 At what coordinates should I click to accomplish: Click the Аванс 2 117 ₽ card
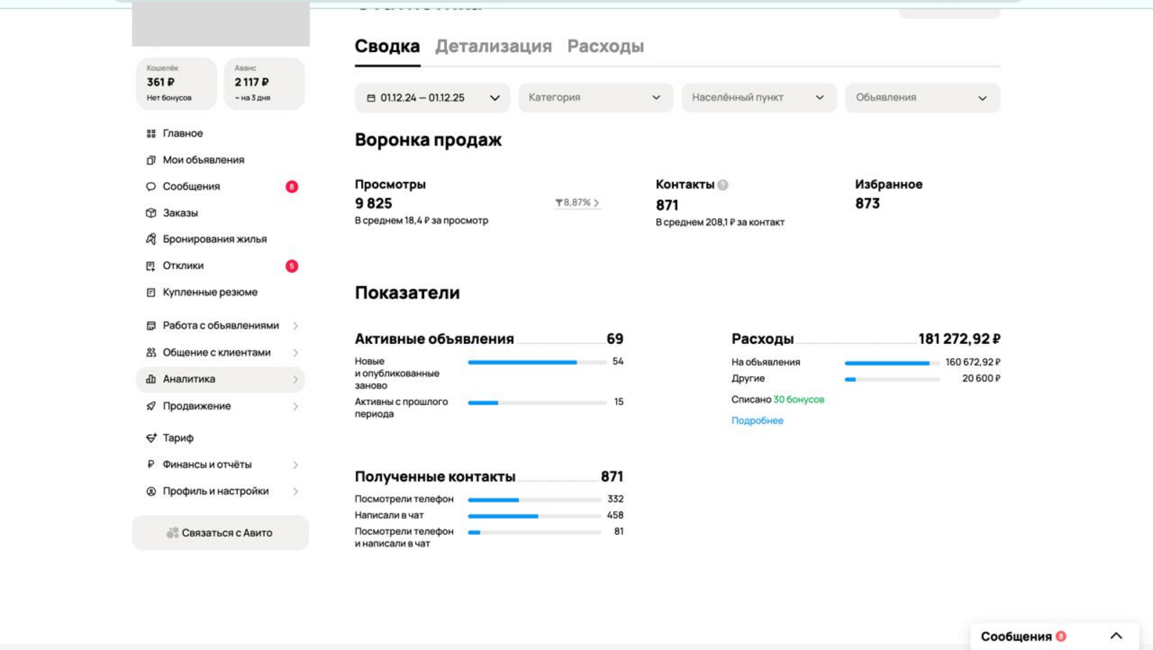(x=264, y=83)
